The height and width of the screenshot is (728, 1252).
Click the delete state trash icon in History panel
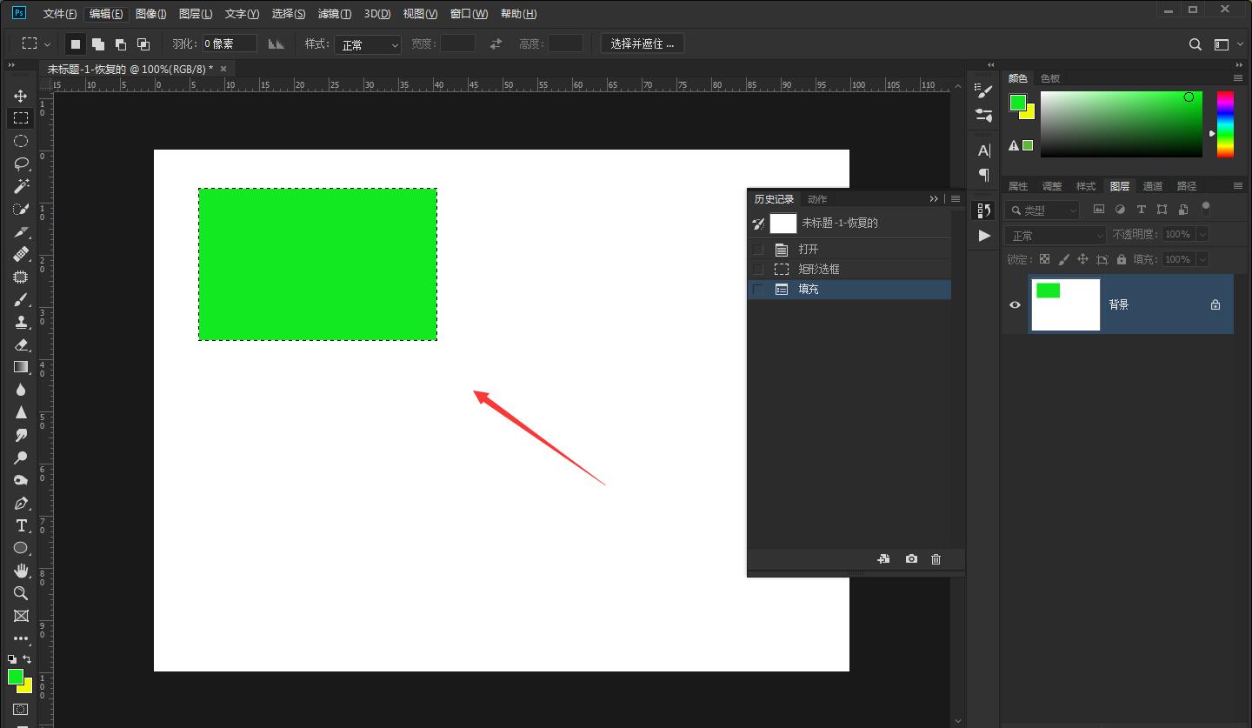(x=936, y=559)
